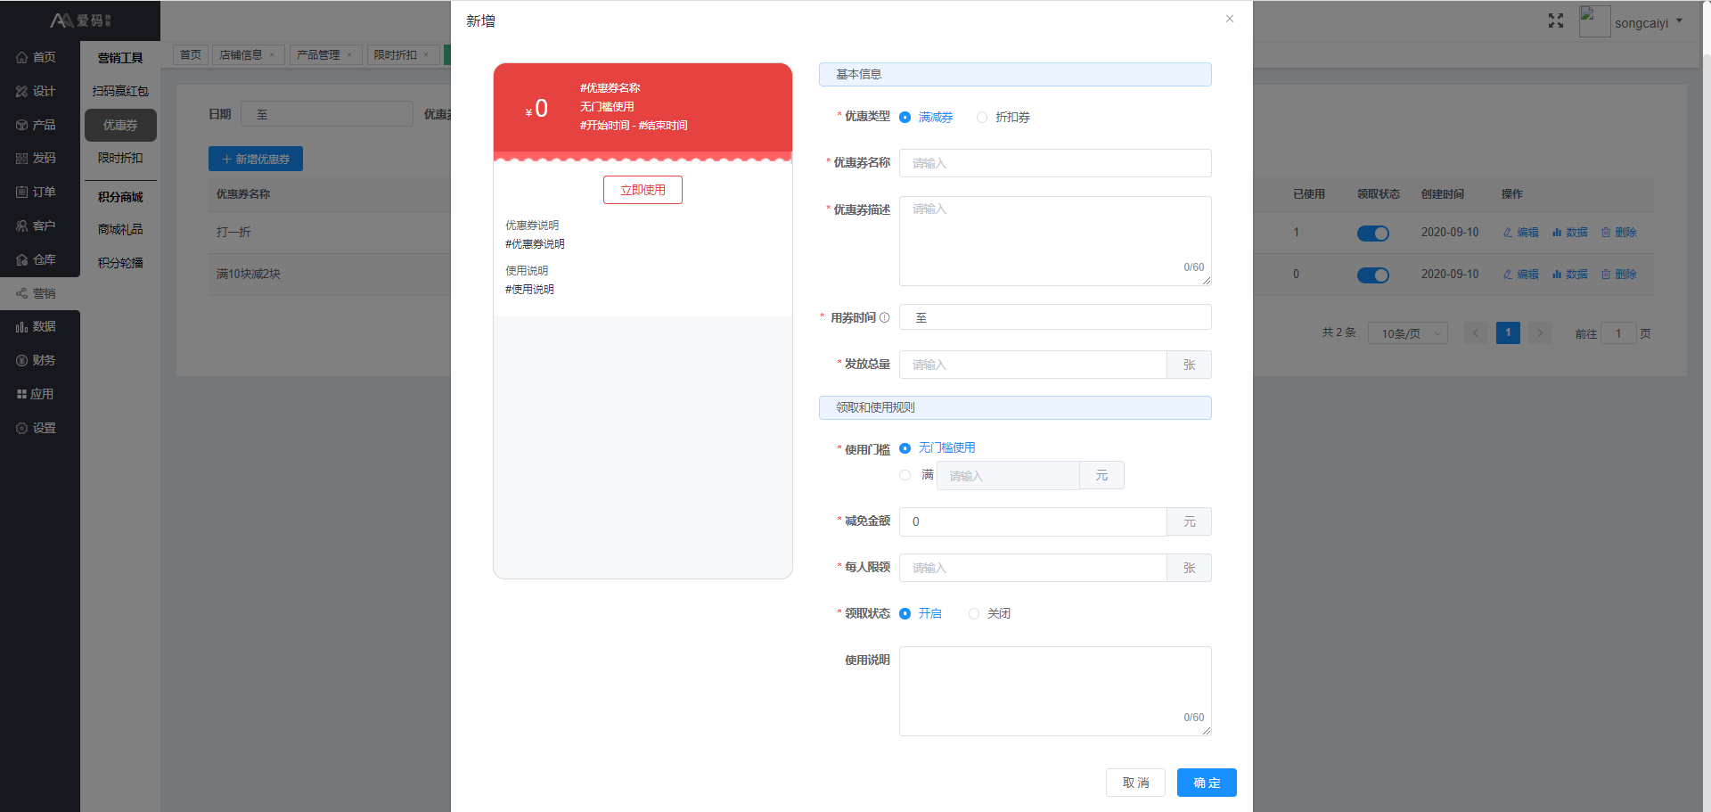Click 立即使用 in coupon preview
The height and width of the screenshot is (812, 1711).
point(643,190)
